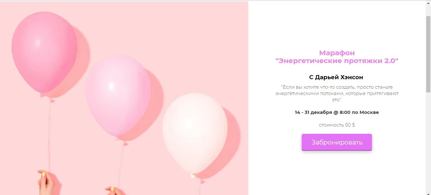
Task: Click the "Энергетические протяжки 2.0" title line
Action: point(337,61)
